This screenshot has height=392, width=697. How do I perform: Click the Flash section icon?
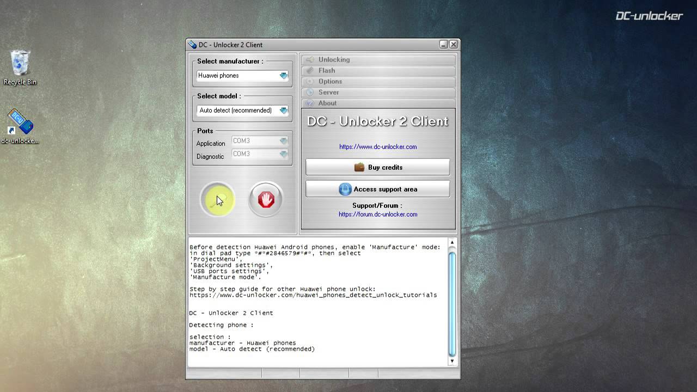[310, 71]
